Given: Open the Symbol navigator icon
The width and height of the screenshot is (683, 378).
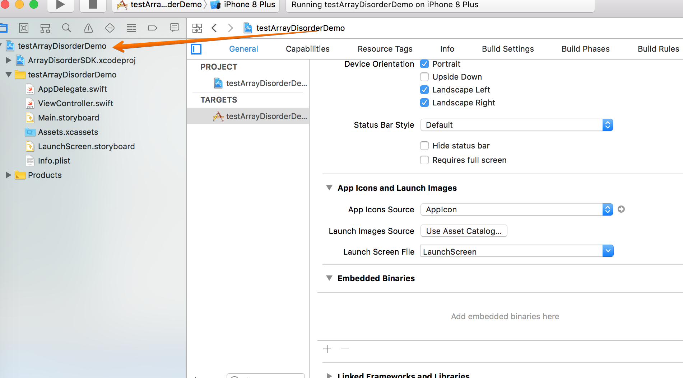Looking at the screenshot, I should point(45,28).
